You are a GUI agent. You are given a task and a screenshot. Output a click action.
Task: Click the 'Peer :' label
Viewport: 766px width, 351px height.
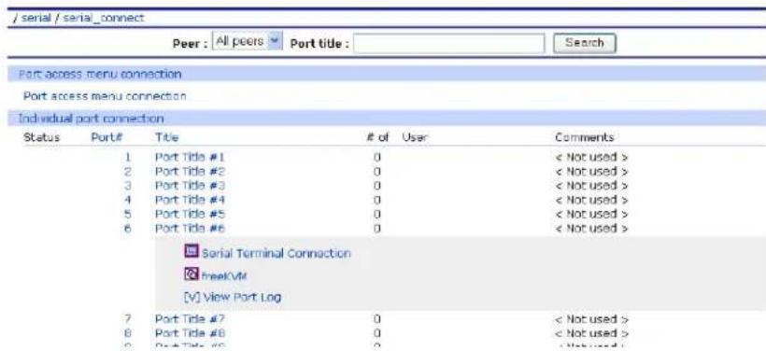[x=190, y=44]
